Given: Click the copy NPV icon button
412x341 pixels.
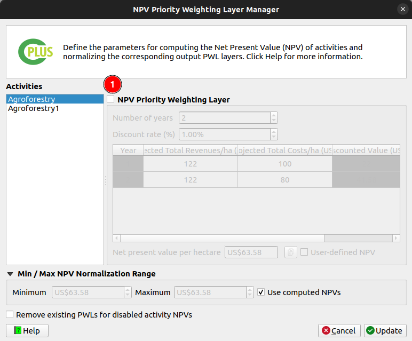Looking at the screenshot, I should pyautogui.click(x=291, y=252).
